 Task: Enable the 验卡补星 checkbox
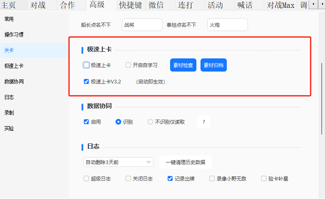pos(264,178)
